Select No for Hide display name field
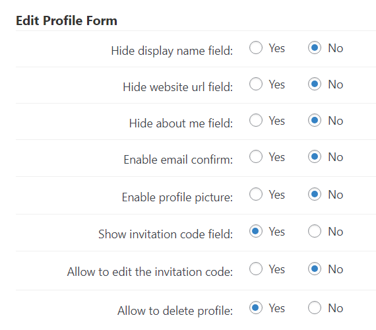Screen dimensions: 376x330 coord(315,48)
